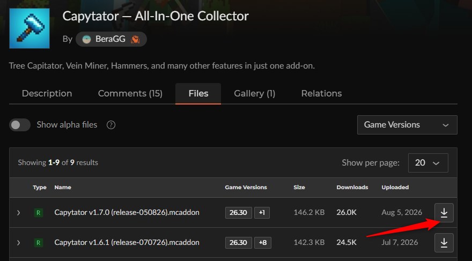
Task: Show +8 more game versions for v1.6.1
Action: [263, 243]
